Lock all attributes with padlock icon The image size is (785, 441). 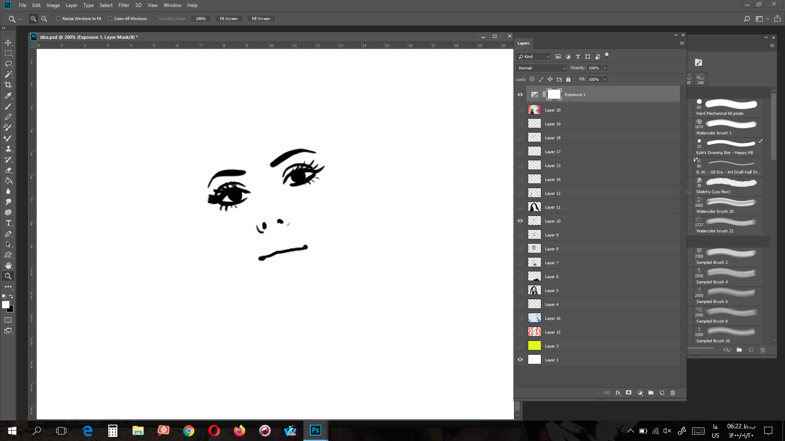568,79
